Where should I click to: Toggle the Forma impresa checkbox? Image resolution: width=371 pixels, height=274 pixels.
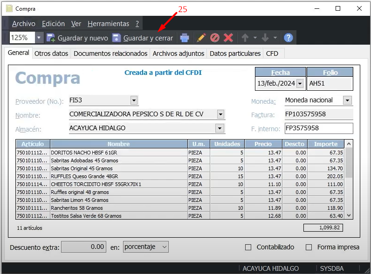point(309,247)
